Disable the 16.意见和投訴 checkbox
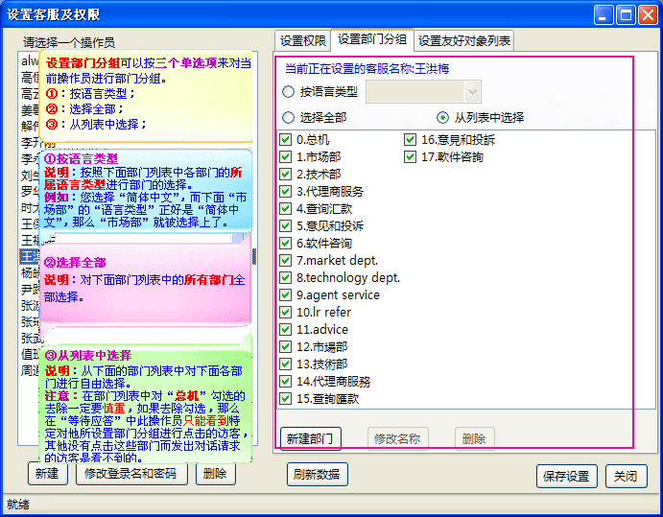This screenshot has width=663, height=517. 411,139
